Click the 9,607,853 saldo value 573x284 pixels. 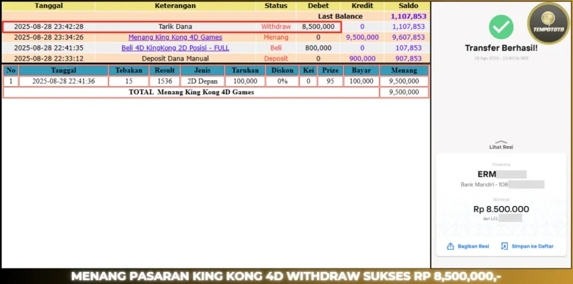pyautogui.click(x=409, y=37)
